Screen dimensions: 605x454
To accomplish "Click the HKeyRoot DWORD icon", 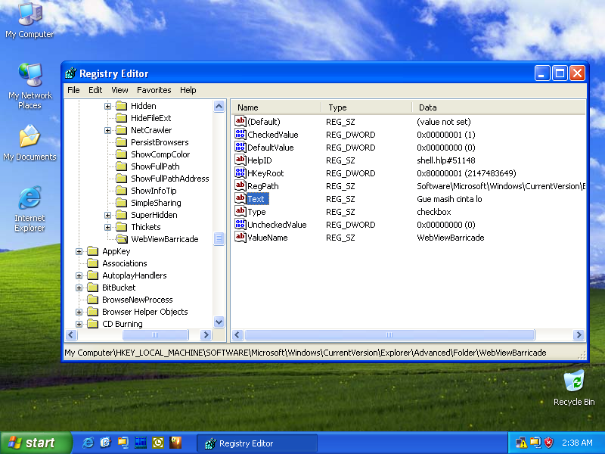I will (240, 173).
